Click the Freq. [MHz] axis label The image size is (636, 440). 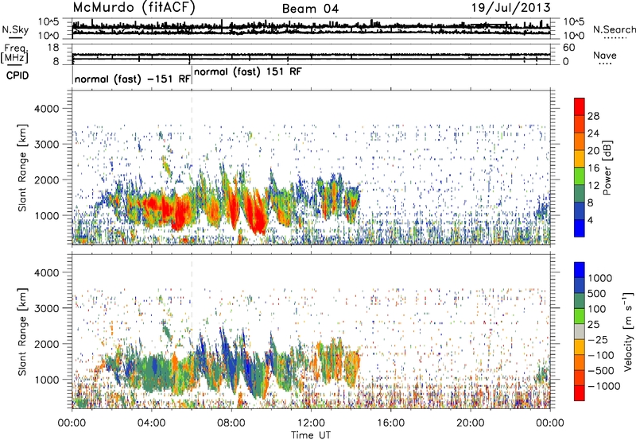[x=15, y=54]
